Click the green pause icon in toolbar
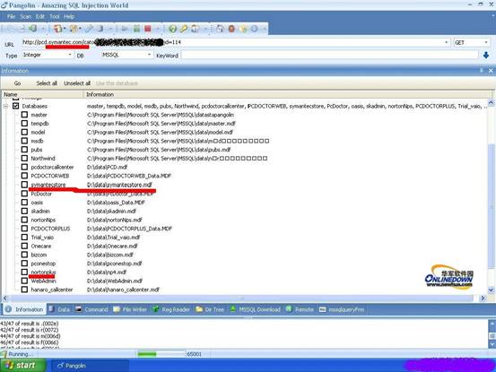Viewport: 496px width, 372px height. 136,29
